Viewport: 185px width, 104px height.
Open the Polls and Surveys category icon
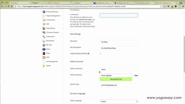pos(44,12)
